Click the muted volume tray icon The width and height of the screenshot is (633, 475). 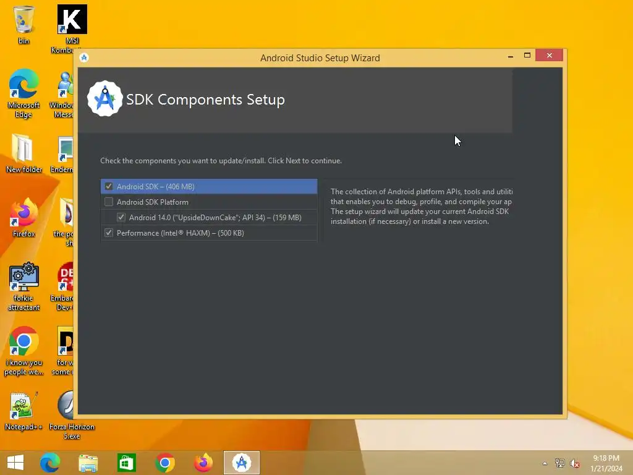[574, 463]
